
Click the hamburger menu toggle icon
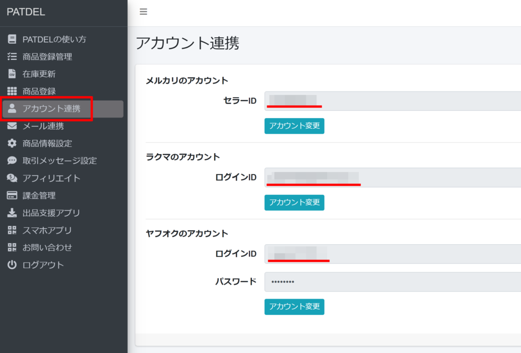click(143, 12)
